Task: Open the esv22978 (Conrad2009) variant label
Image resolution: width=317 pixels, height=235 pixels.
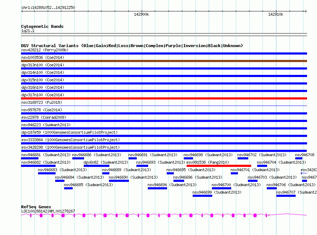Action: (x=44, y=117)
